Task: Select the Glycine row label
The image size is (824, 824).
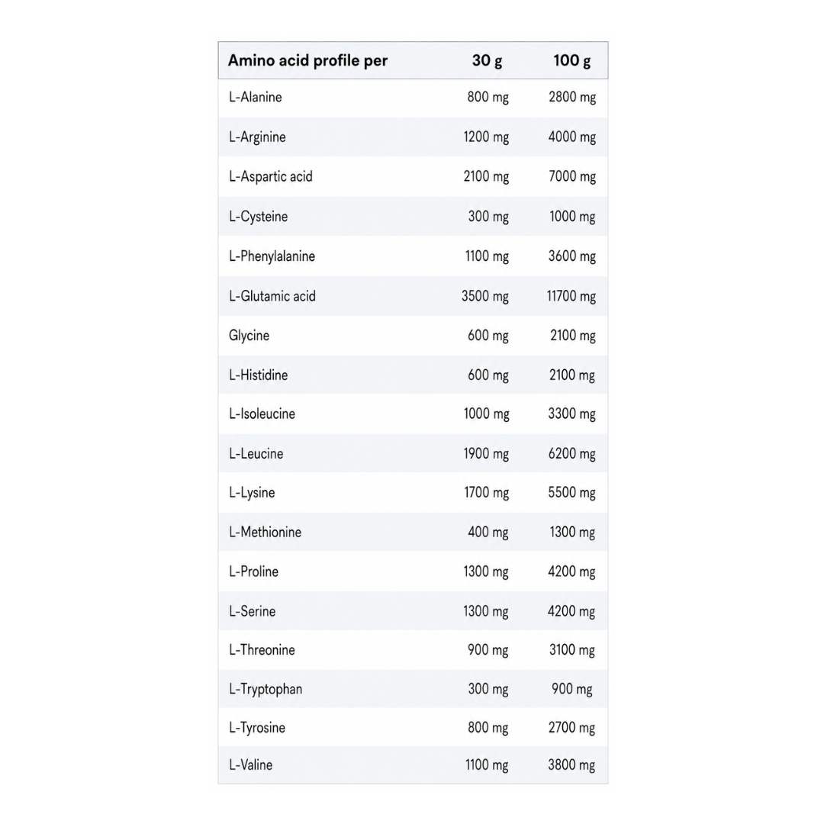Action: pos(249,336)
